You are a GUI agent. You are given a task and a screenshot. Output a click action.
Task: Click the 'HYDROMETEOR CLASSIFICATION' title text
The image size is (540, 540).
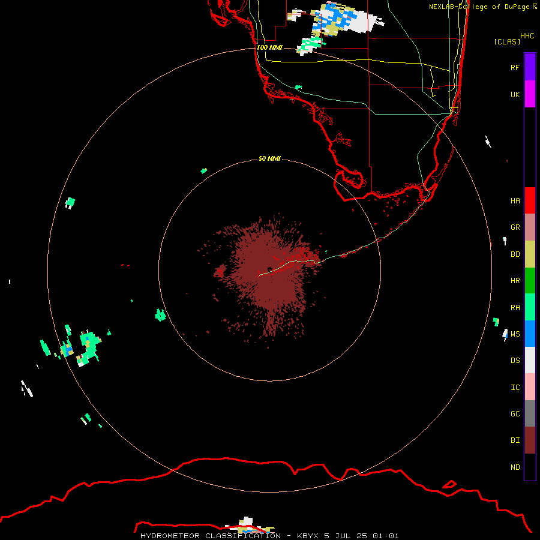211,536
